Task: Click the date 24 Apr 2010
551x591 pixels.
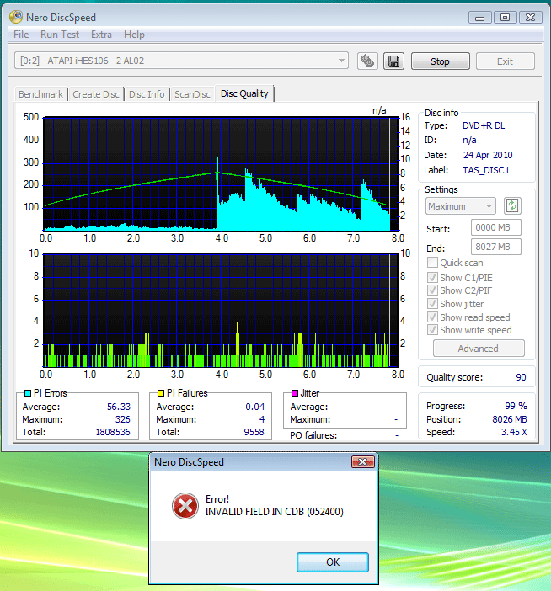Action: coord(488,155)
